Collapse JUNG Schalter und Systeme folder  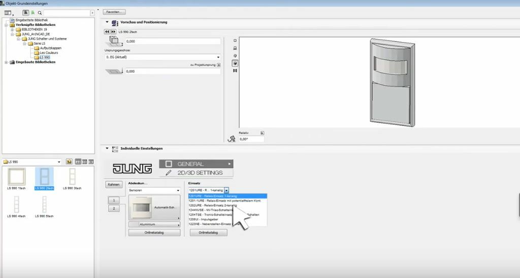[x=18, y=39]
